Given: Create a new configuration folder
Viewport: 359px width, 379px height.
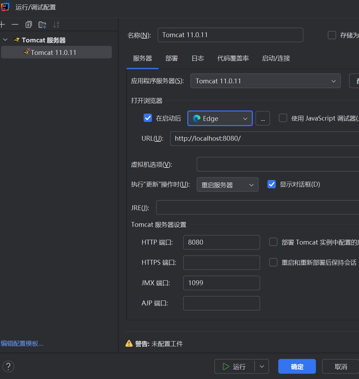Looking at the screenshot, I should (x=42, y=25).
